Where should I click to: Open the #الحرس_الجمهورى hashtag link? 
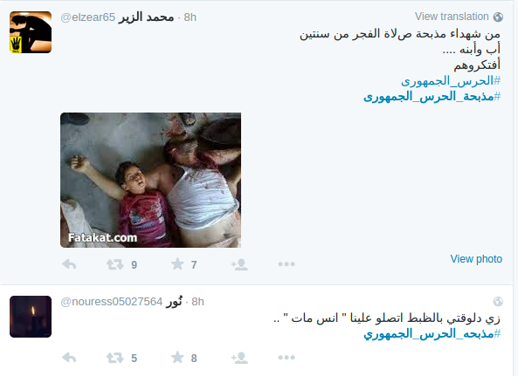click(451, 81)
